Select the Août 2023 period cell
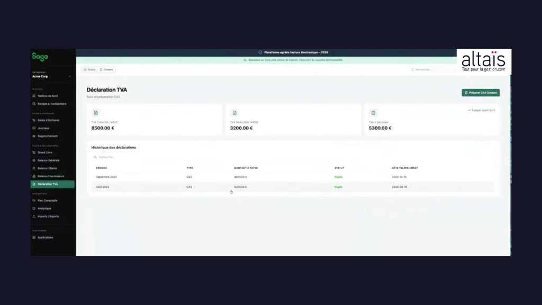The image size is (542, 305). [x=102, y=187]
